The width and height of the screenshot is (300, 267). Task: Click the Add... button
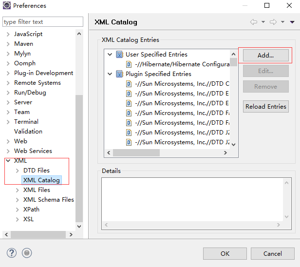coord(266,56)
